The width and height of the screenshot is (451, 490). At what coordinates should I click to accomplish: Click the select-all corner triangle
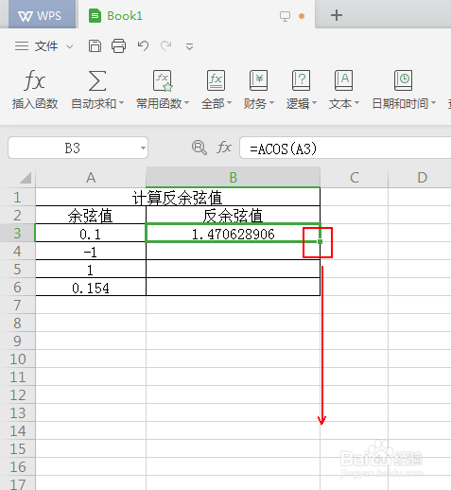coord(26,178)
